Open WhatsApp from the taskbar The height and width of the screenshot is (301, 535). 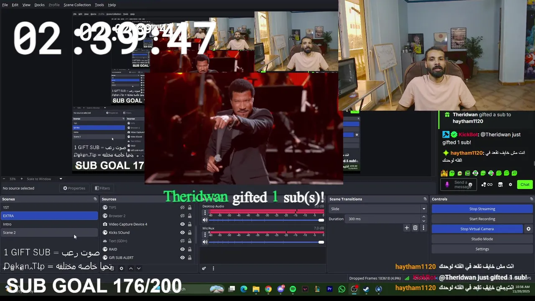(342, 289)
